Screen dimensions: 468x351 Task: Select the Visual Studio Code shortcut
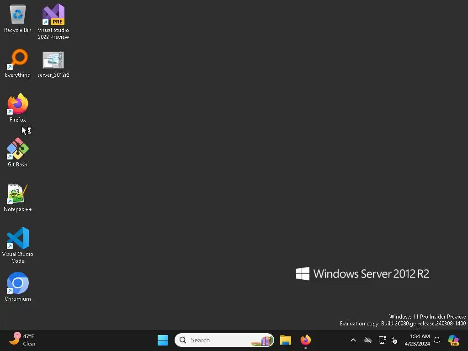(x=18, y=245)
